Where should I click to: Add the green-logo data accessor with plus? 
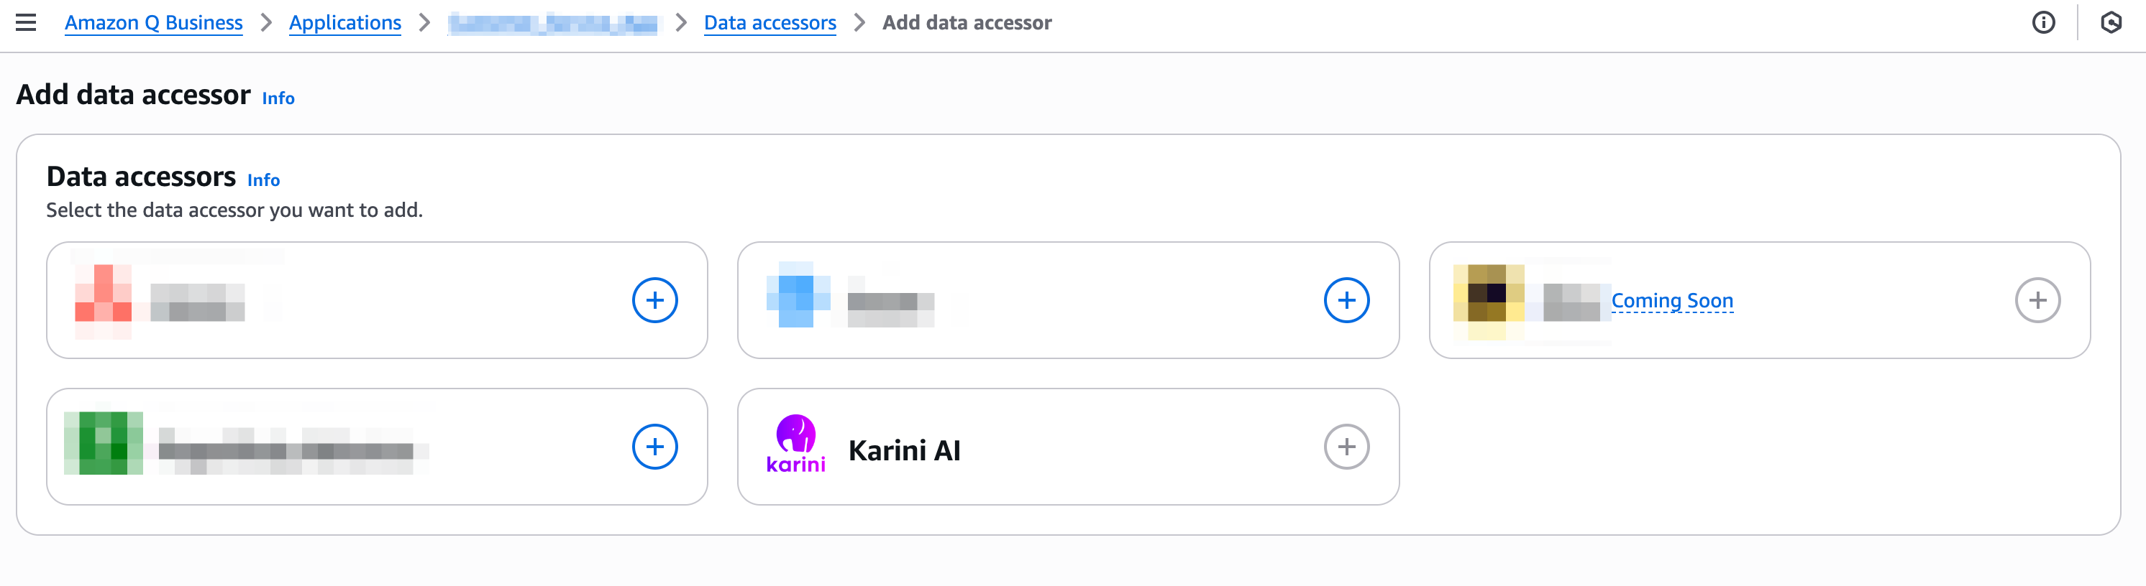pyautogui.click(x=654, y=446)
